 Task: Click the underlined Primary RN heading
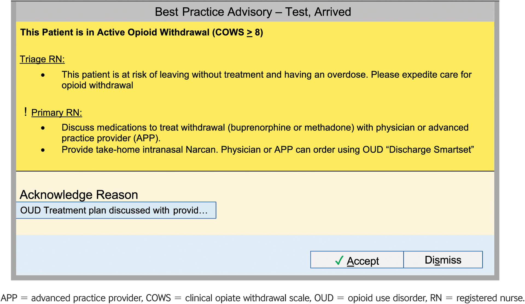[x=57, y=113]
